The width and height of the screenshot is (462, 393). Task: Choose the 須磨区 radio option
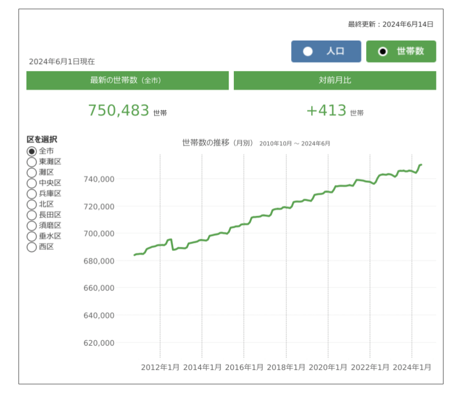click(32, 225)
